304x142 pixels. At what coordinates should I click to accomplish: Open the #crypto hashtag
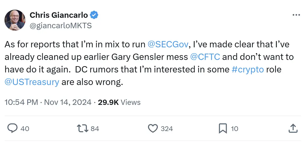pos(248,70)
